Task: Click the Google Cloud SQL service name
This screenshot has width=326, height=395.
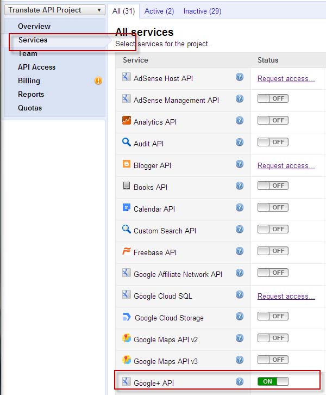Action: [x=163, y=296]
